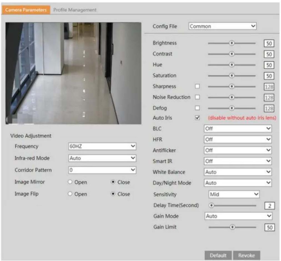281x261 pixels.
Task: Select the Camera Parameters tab
Action: 26,10
